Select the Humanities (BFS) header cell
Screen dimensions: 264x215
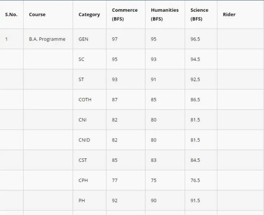[x=164, y=15]
